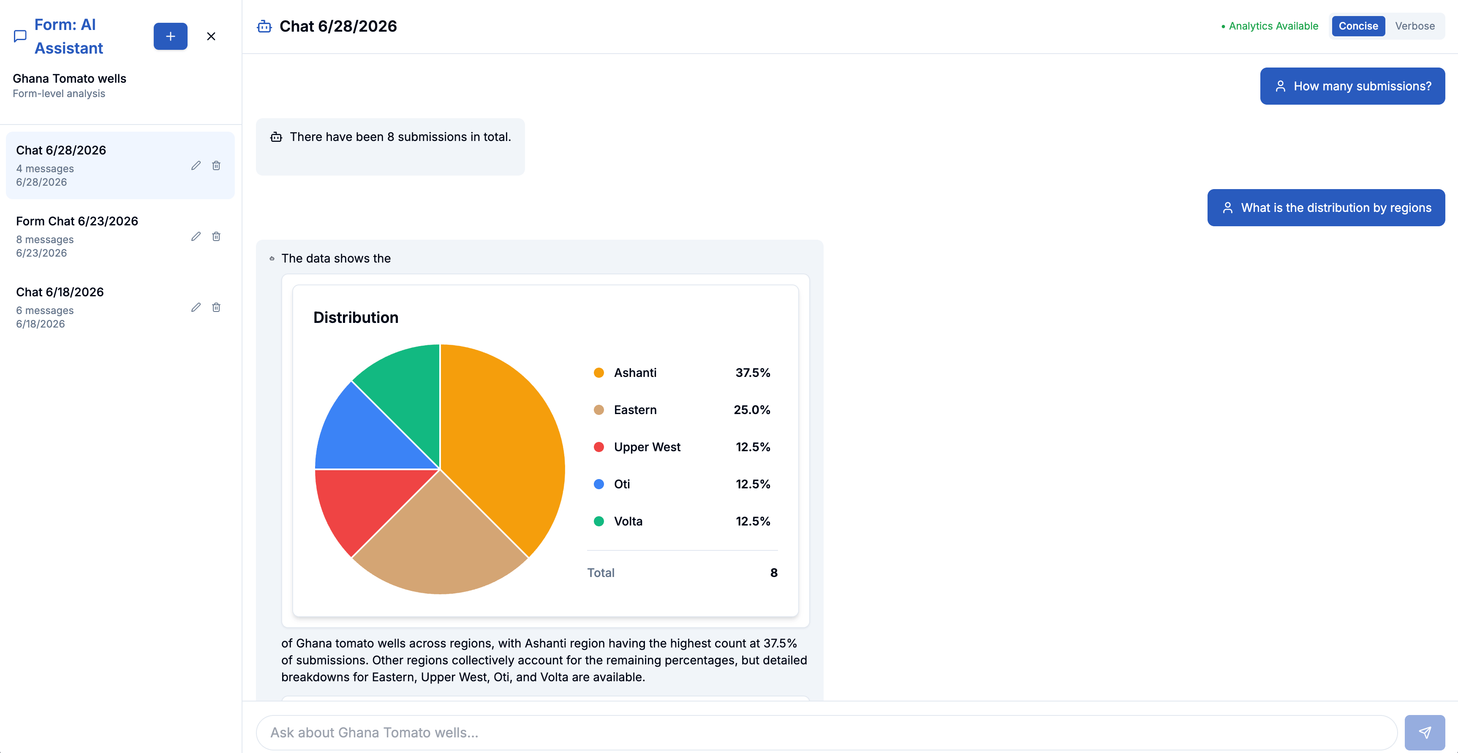Viewport: 1458px width, 753px height.
Task: Click the Upper West red legend dot
Action: pyautogui.click(x=599, y=447)
